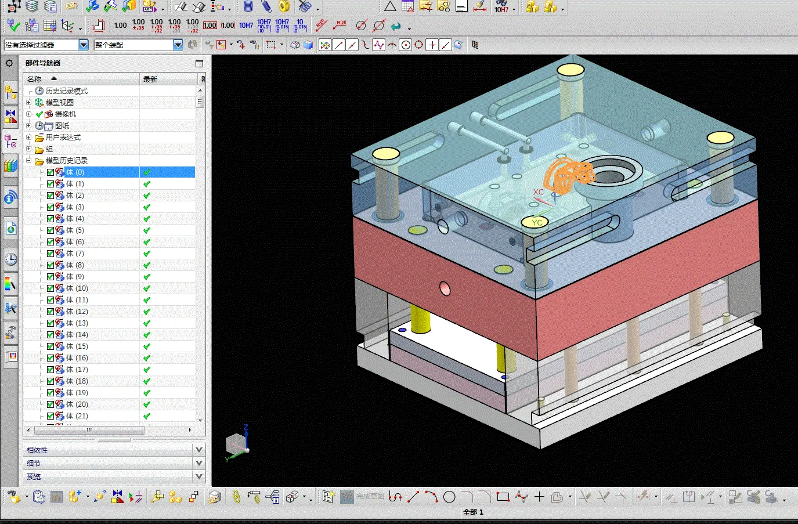
Task: Toggle visibility checkbox of 体 (18)
Action: point(50,381)
